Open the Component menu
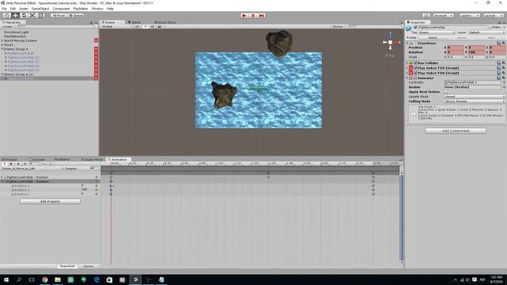Screen dimensions: 507x285 coord(61,9)
